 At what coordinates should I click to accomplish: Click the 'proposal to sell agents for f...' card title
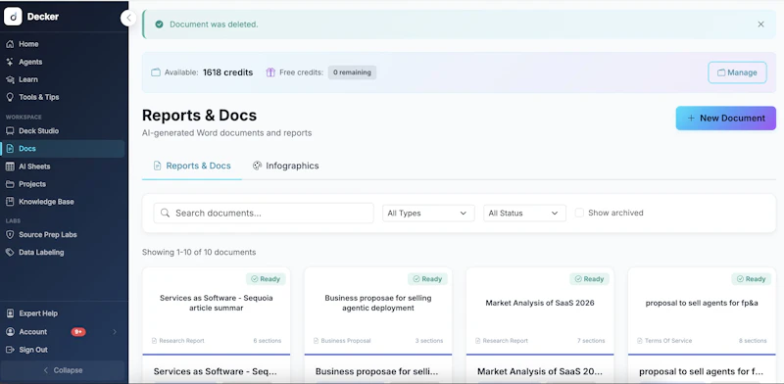pos(701,371)
